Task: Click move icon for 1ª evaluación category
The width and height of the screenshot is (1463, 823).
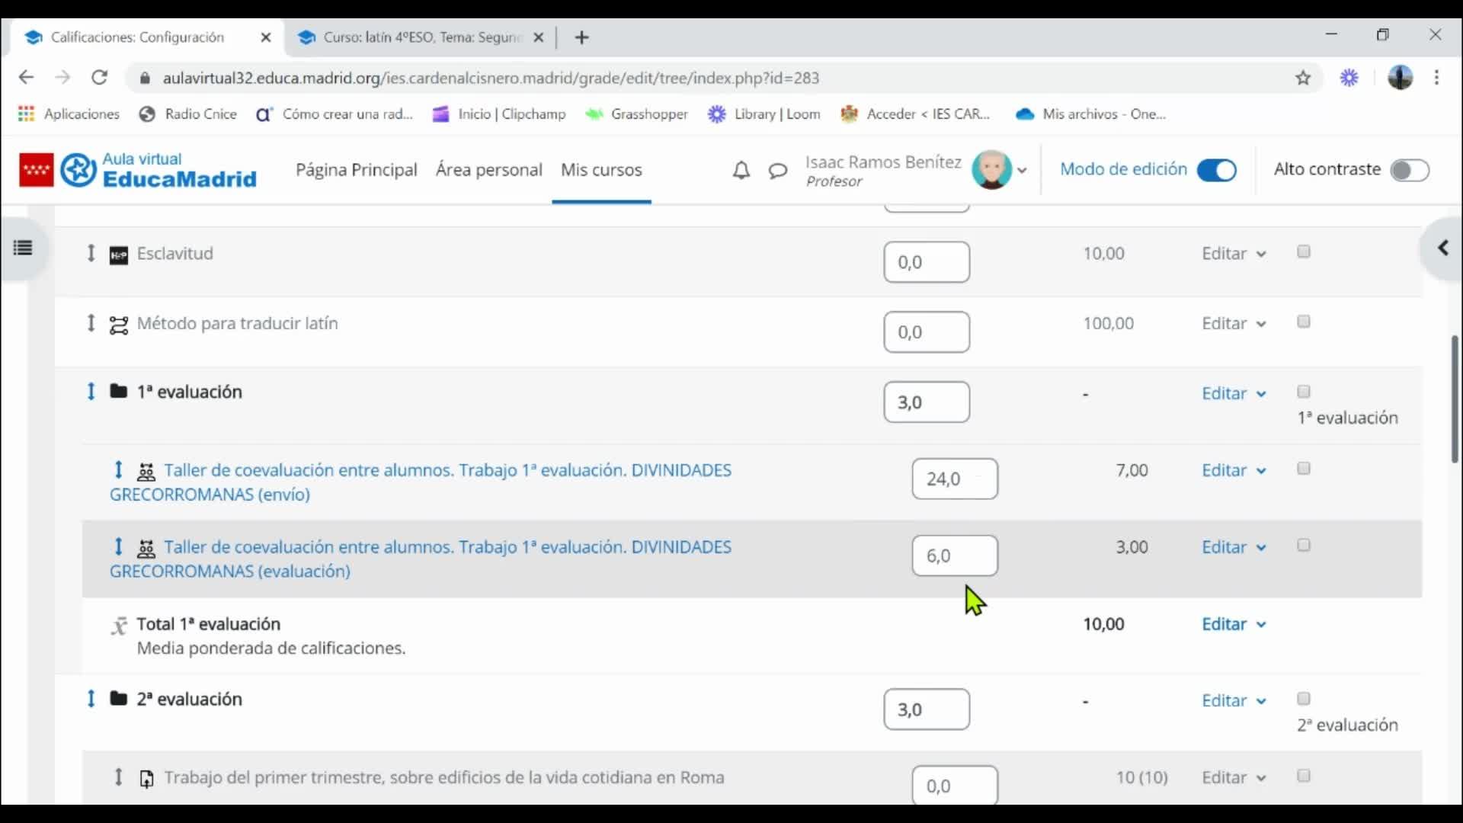Action: [91, 392]
